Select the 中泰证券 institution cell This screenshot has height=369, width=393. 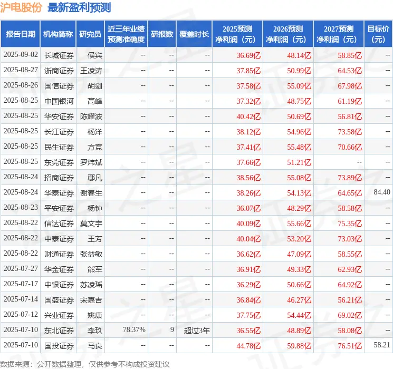[59, 239]
